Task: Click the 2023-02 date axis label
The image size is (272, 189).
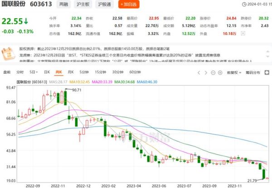Action: coord(108,186)
